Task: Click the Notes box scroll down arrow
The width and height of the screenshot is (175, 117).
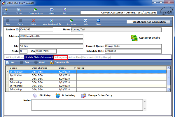Action: point(145,109)
